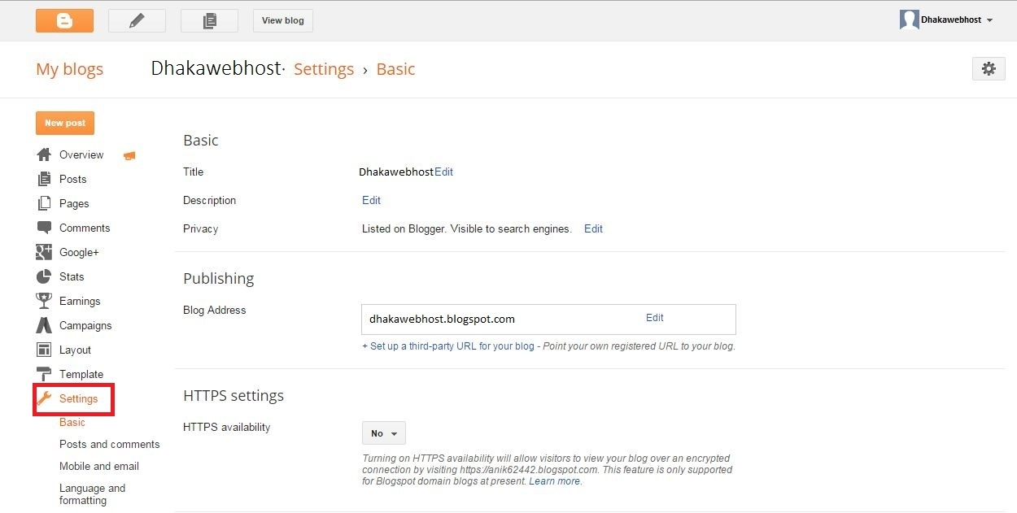Image resolution: width=1017 pixels, height=513 pixels.
Task: Open the gear settings menu button
Action: coord(989,69)
